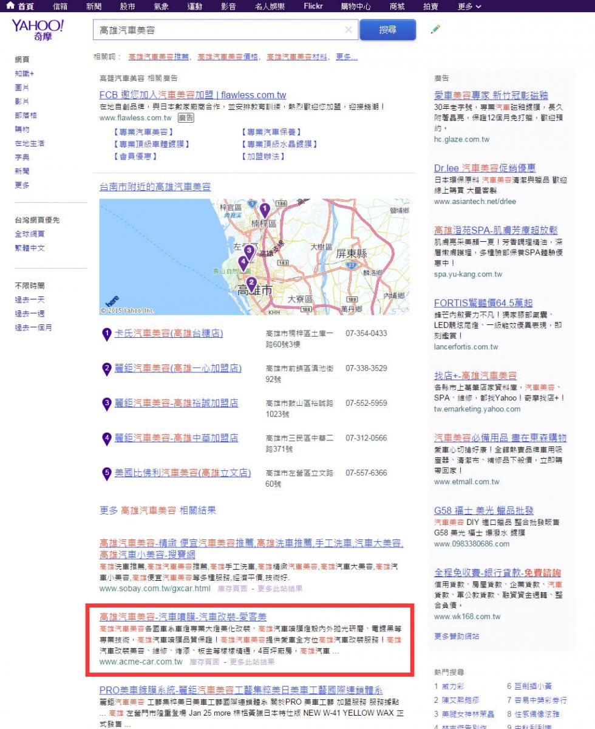Click phone number 07-354-0433
The image size is (595, 729).
tap(366, 334)
